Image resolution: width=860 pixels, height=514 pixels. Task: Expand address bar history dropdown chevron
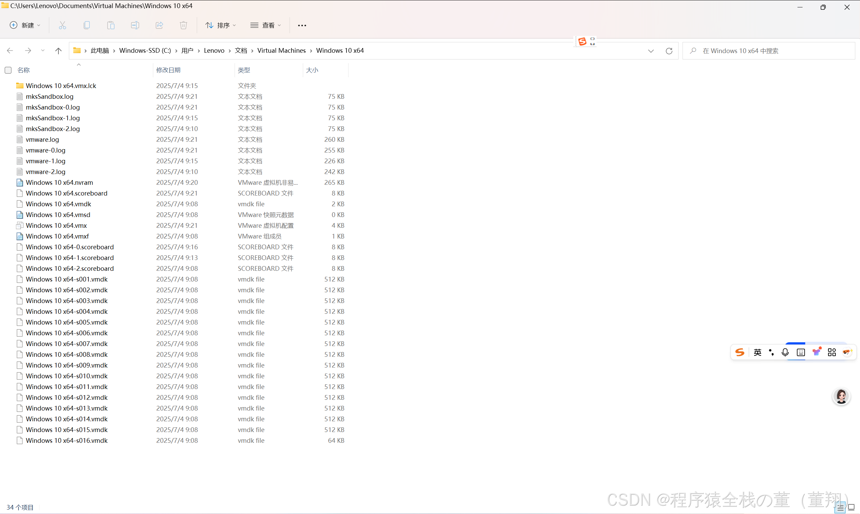[x=651, y=51]
